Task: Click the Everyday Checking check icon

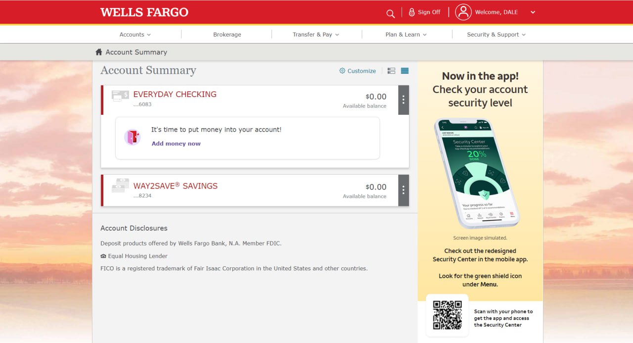Action: coord(120,96)
